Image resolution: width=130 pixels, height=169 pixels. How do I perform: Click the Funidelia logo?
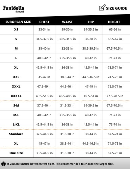tap(14, 9)
